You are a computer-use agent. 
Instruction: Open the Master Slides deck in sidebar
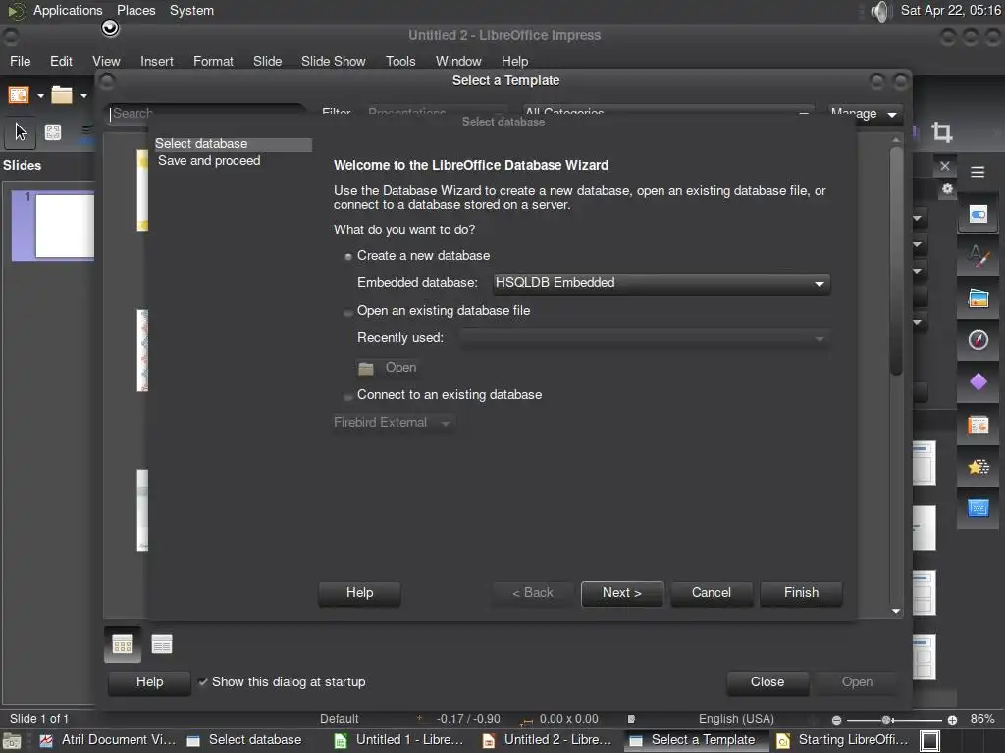(979, 509)
